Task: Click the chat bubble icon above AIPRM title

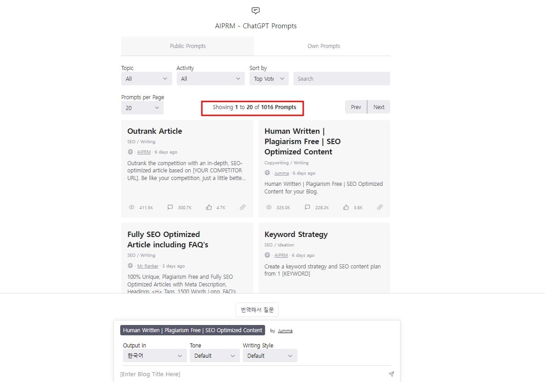Action: (x=255, y=10)
